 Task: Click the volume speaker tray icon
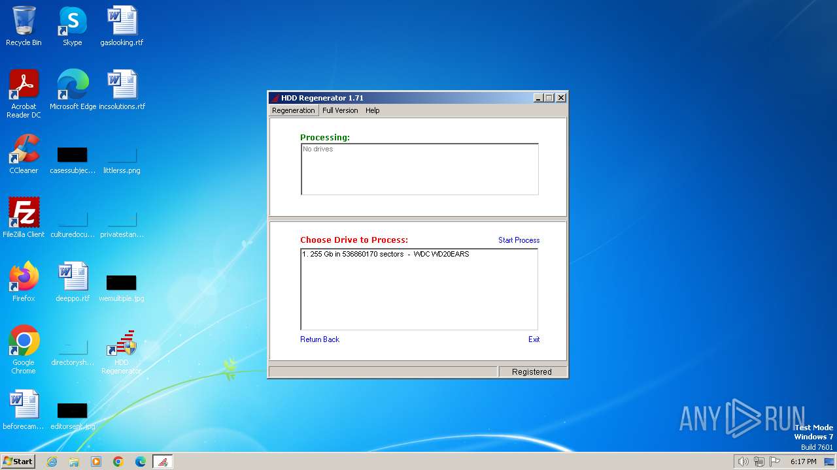point(743,462)
